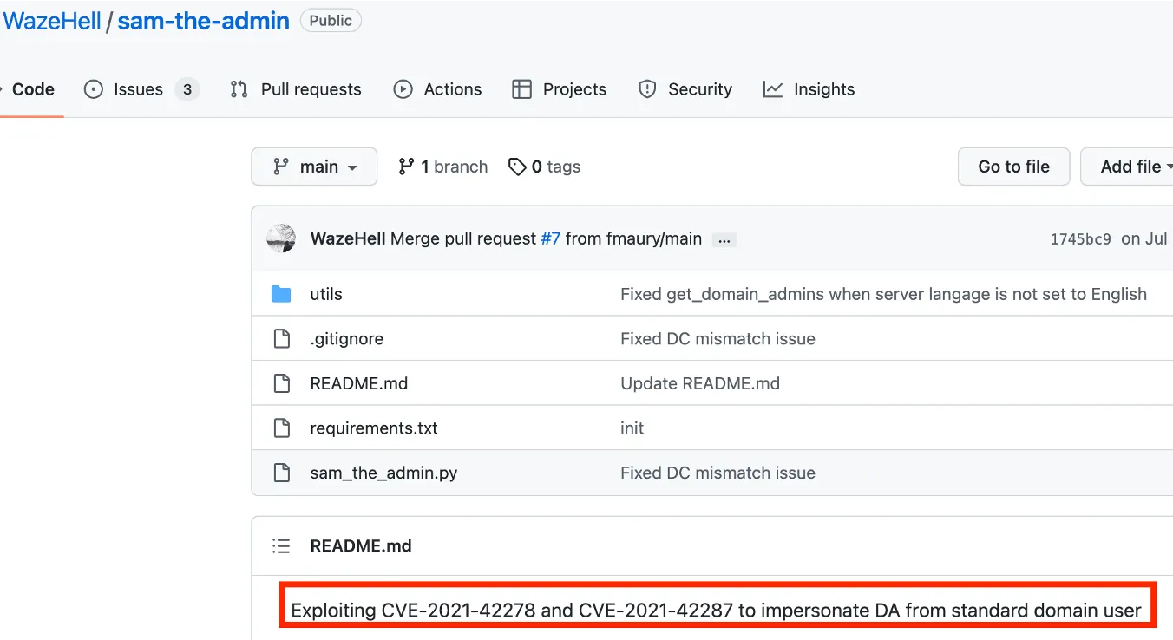Screen dimensions: 1173x640
Task: Select the Security tab
Action: pyautogui.click(x=685, y=89)
